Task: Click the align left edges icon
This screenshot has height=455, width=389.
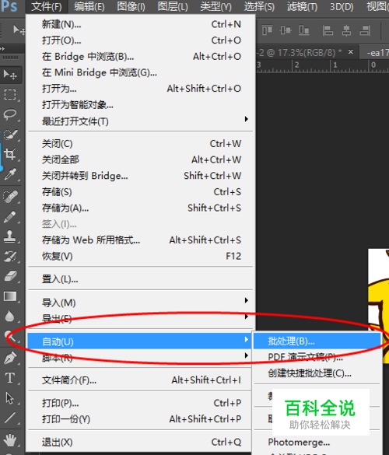Action: [328, 30]
